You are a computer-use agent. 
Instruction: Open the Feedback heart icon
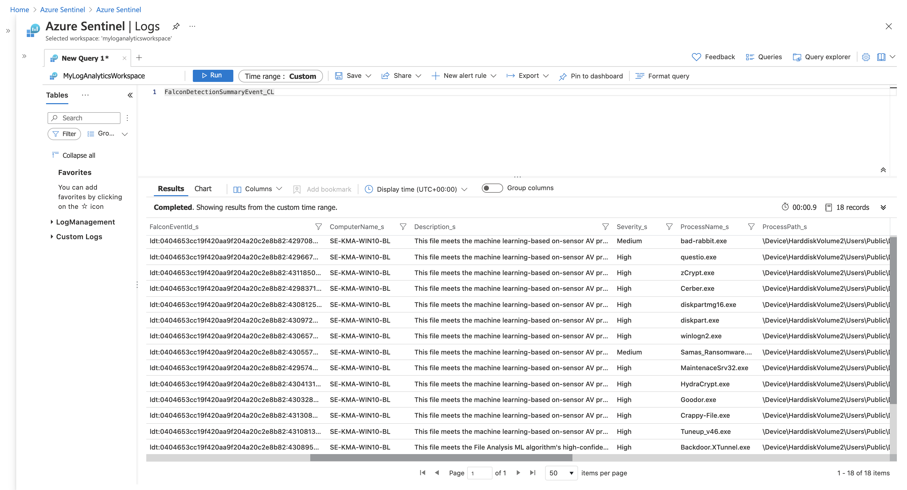tap(696, 57)
